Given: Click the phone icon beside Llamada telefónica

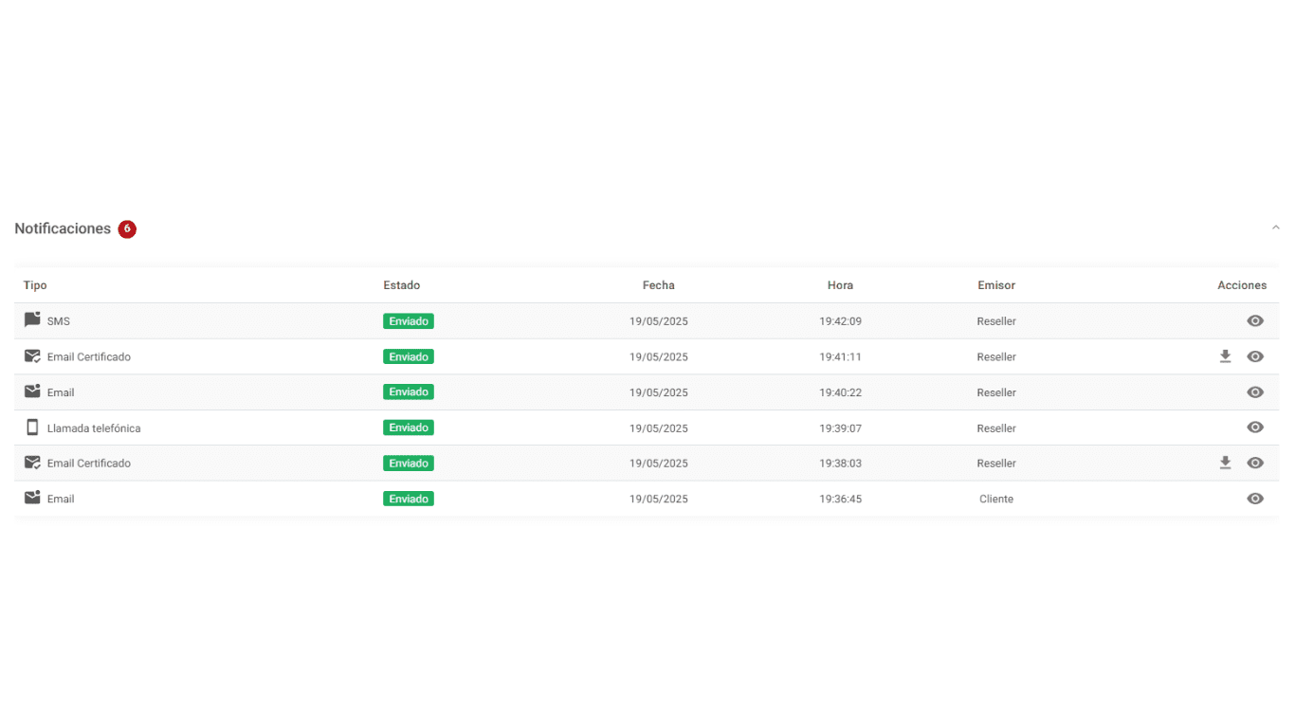Looking at the screenshot, I should tap(32, 428).
